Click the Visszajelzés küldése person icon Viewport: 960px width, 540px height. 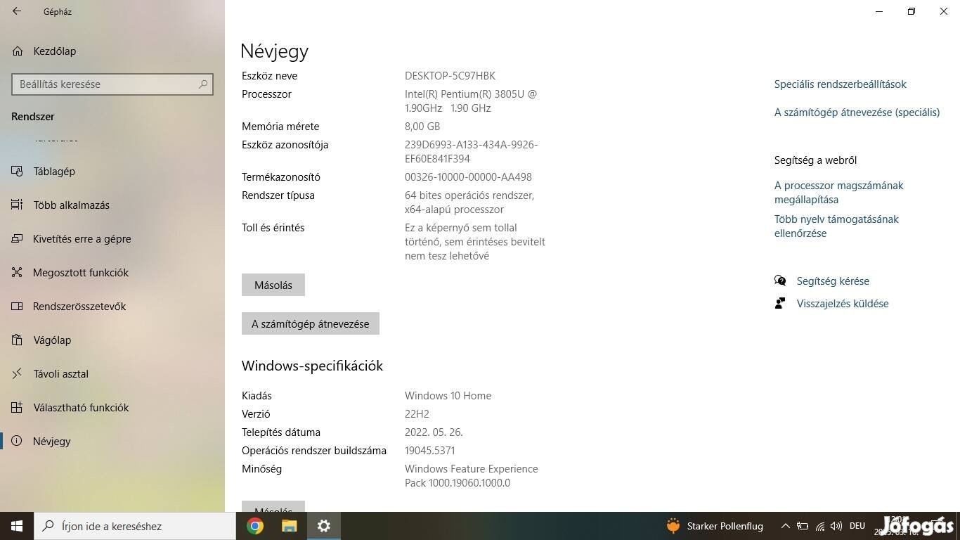[779, 303]
